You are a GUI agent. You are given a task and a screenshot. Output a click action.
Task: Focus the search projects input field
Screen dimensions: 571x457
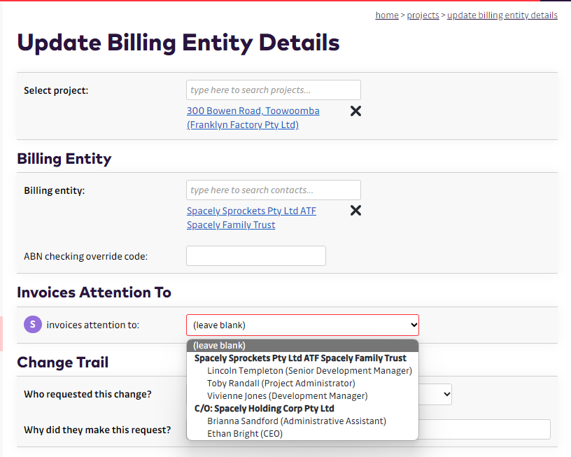[x=273, y=90]
